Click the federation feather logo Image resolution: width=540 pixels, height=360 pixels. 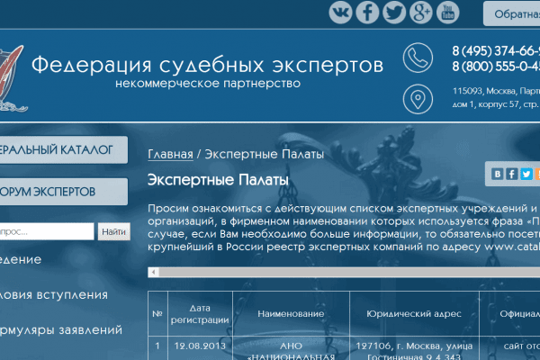pyautogui.click(x=12, y=78)
